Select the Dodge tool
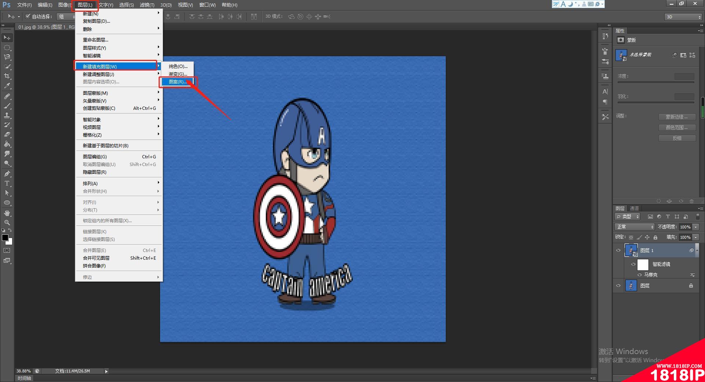The height and width of the screenshot is (382, 705). (7, 163)
